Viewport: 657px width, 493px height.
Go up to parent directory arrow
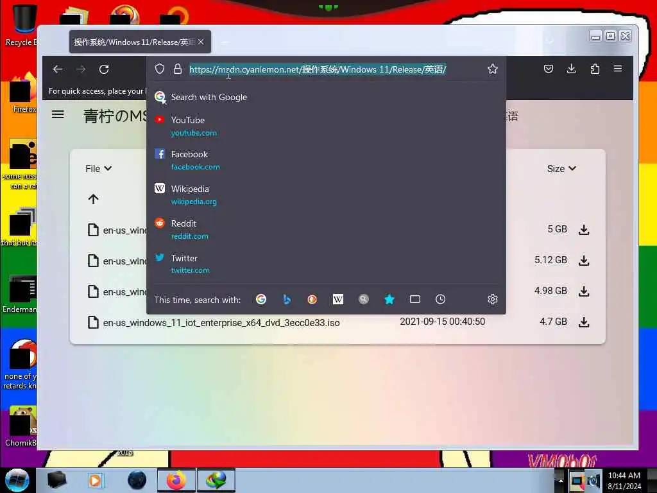[93, 199]
